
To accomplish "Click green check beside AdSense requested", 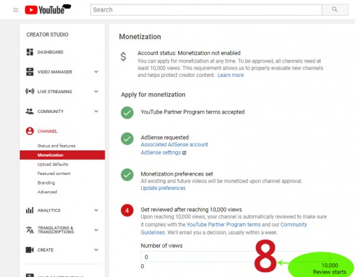I will [127, 138].
